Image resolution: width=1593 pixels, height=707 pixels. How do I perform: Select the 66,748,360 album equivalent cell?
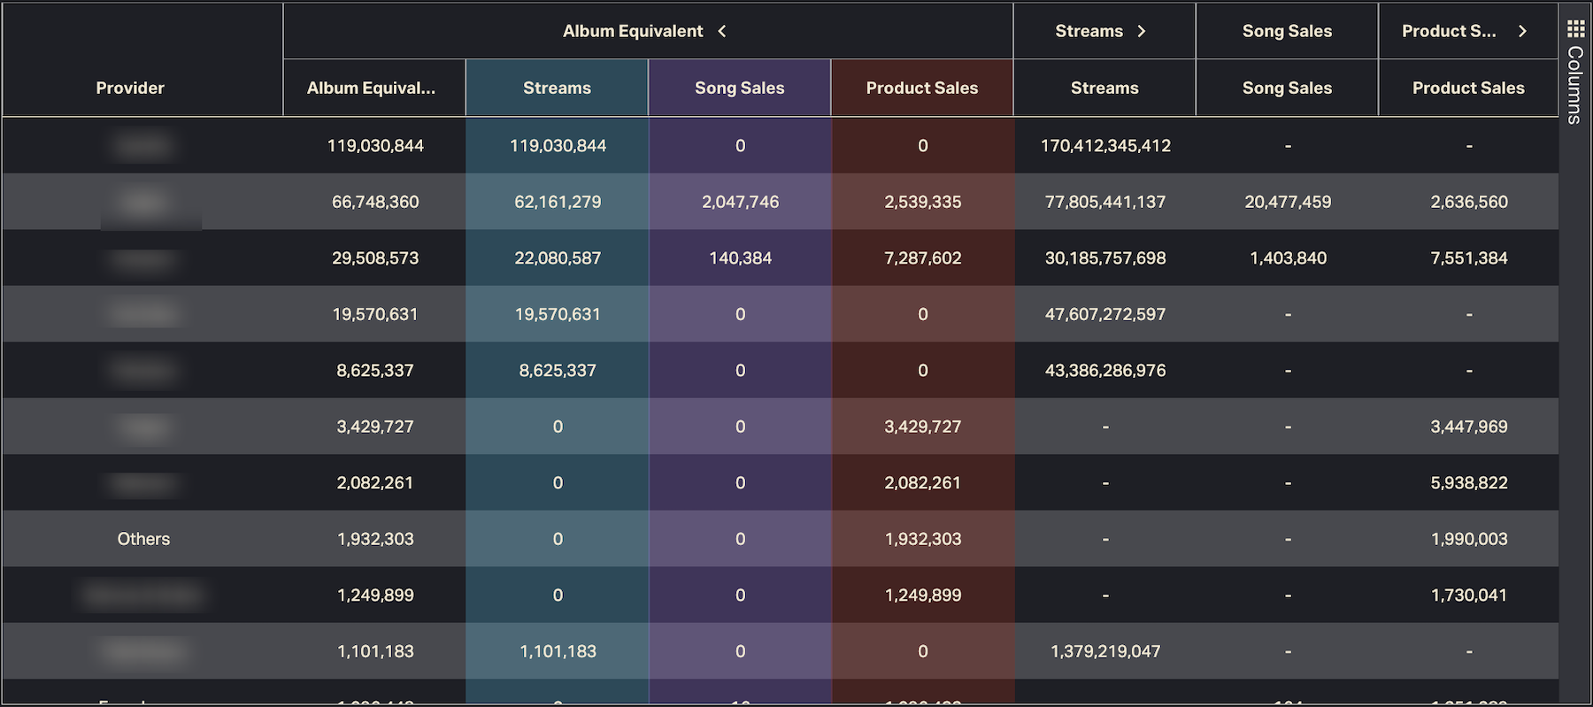(x=375, y=202)
